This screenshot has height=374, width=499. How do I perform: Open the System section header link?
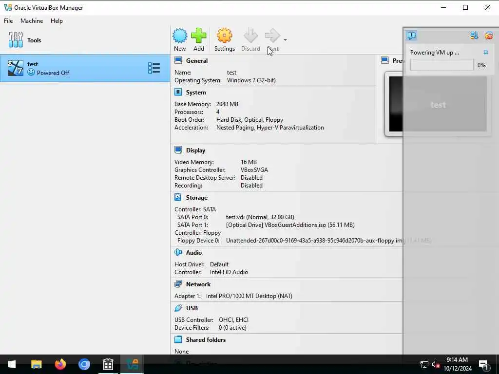pos(196,93)
